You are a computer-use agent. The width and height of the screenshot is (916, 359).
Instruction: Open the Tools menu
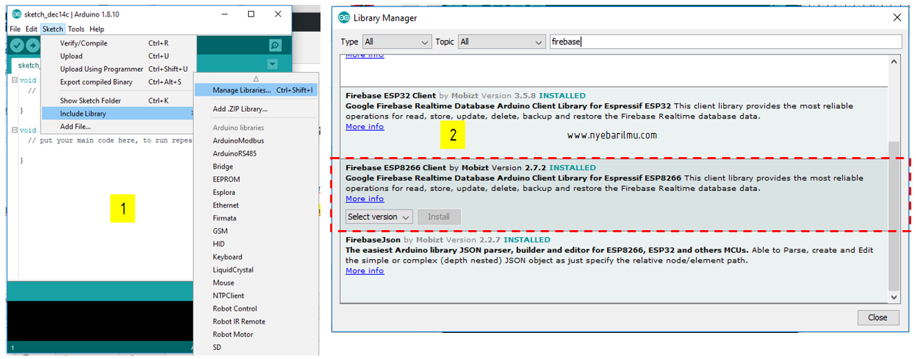pyautogui.click(x=76, y=29)
